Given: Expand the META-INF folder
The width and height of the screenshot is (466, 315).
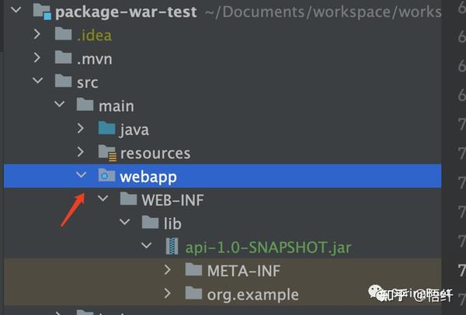Looking at the screenshot, I should [168, 271].
